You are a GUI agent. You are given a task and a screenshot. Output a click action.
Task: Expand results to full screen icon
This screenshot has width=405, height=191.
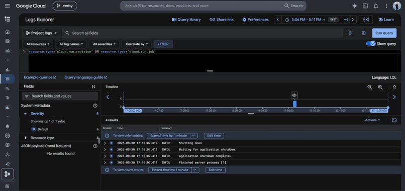(394, 120)
